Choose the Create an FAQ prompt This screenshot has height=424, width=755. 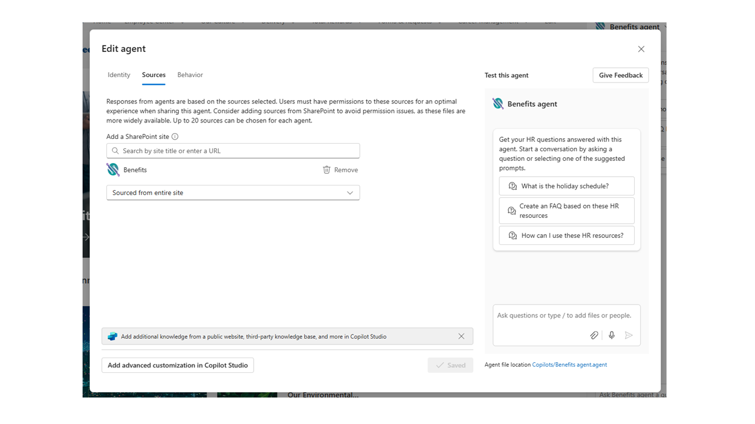click(567, 211)
